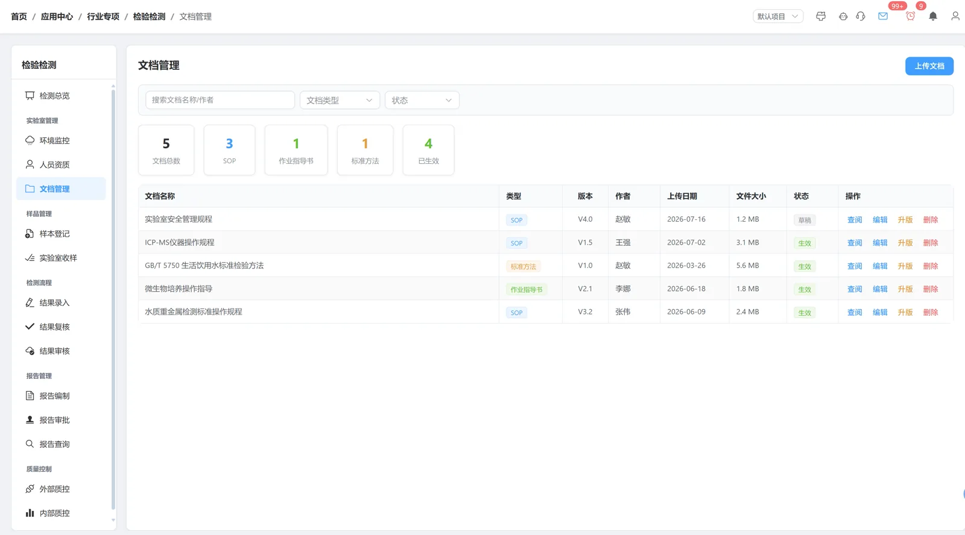Click the 结果复核 checkmark icon
965x535 pixels.
tap(30, 327)
